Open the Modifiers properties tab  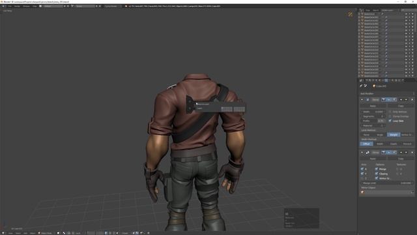pos(386,80)
